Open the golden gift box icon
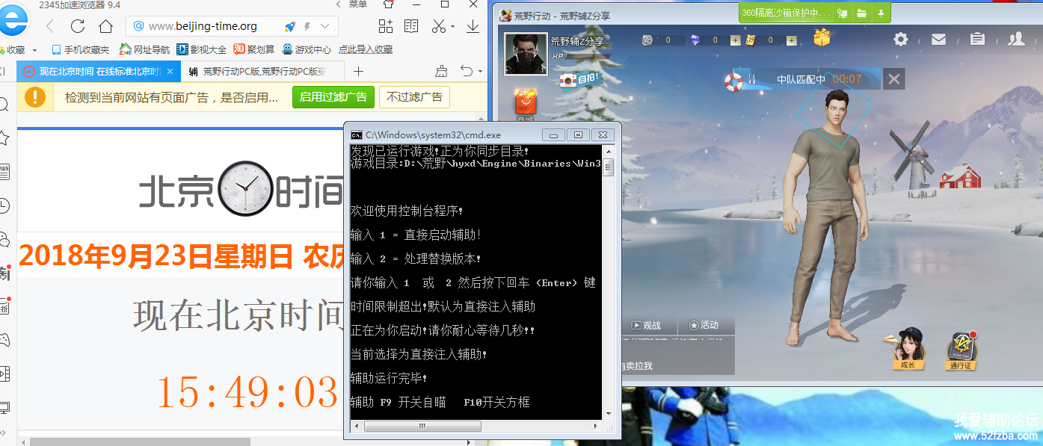 [x=822, y=37]
